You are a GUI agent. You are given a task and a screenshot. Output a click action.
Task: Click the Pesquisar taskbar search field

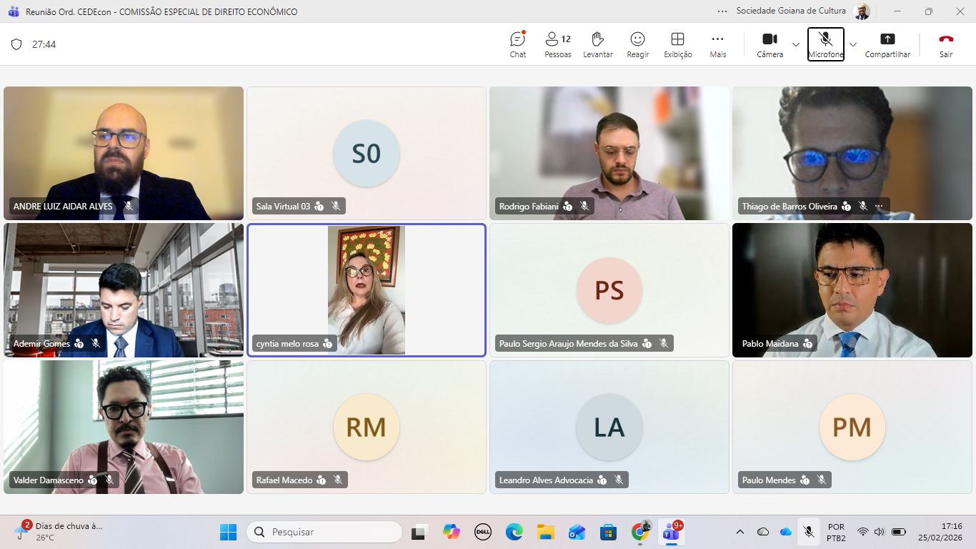[x=325, y=532]
